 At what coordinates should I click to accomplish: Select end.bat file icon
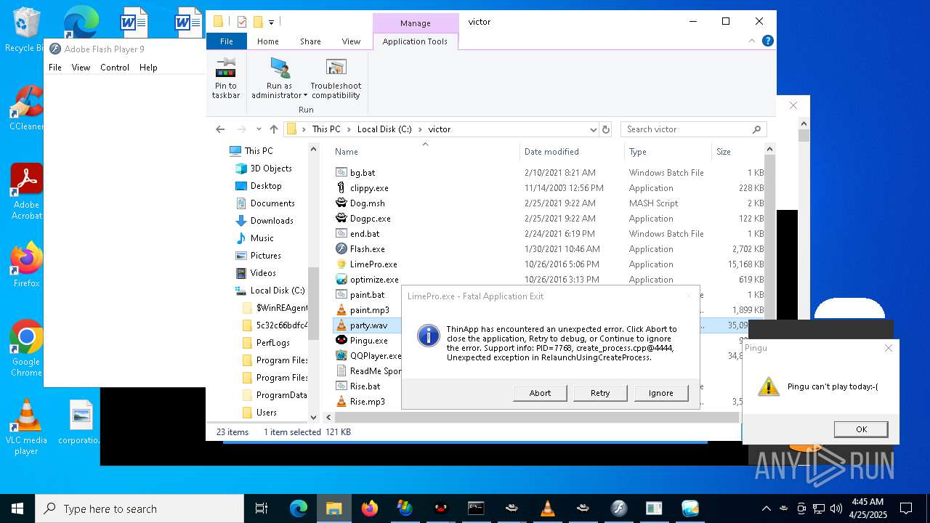(x=341, y=234)
